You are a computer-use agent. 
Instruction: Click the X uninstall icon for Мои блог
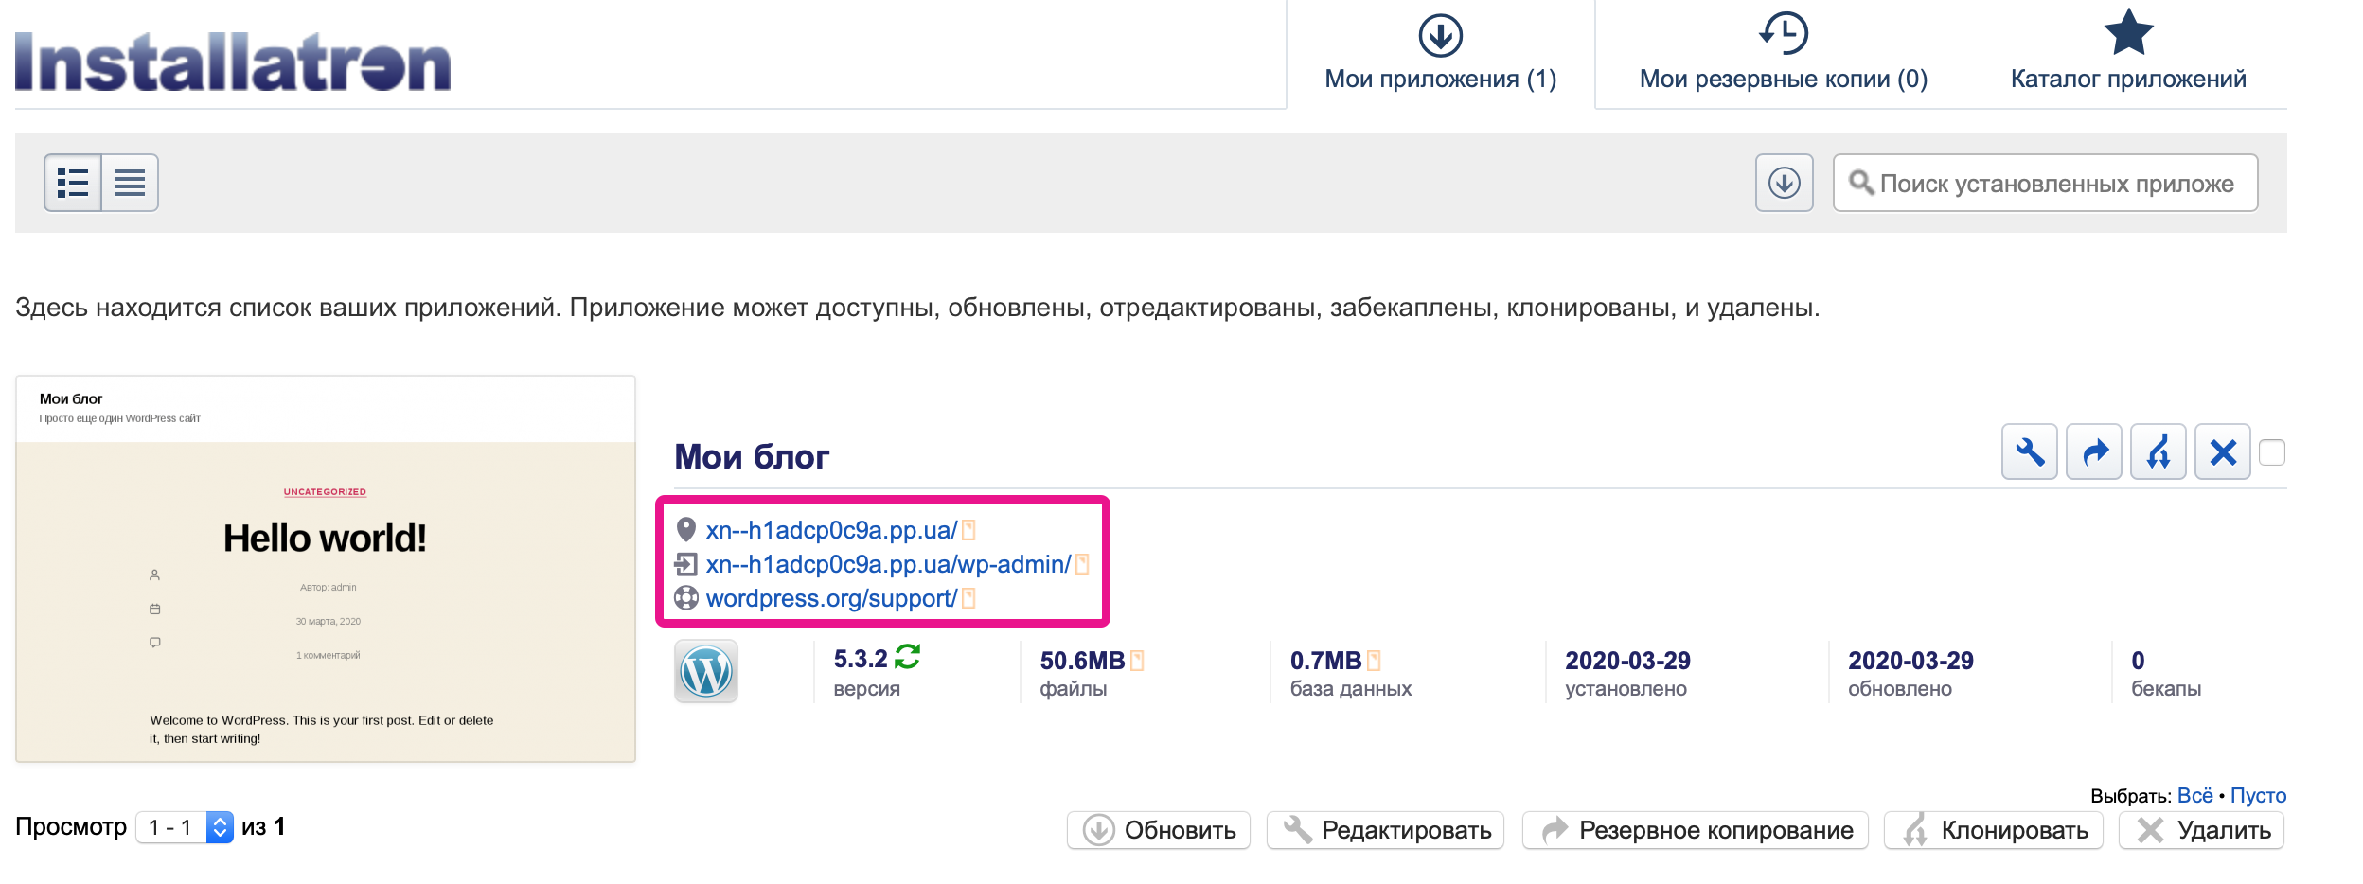(2223, 452)
